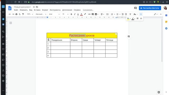
Task: Click the document title Новый документ
Action: pos(22,7)
